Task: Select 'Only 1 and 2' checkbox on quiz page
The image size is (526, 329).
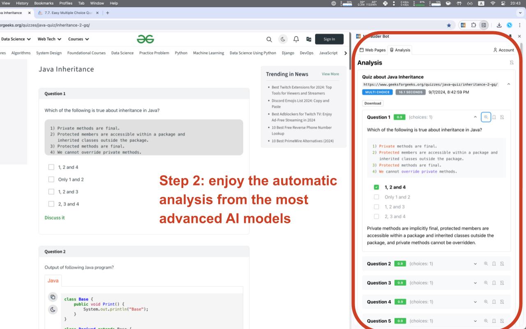Action: coord(51,179)
